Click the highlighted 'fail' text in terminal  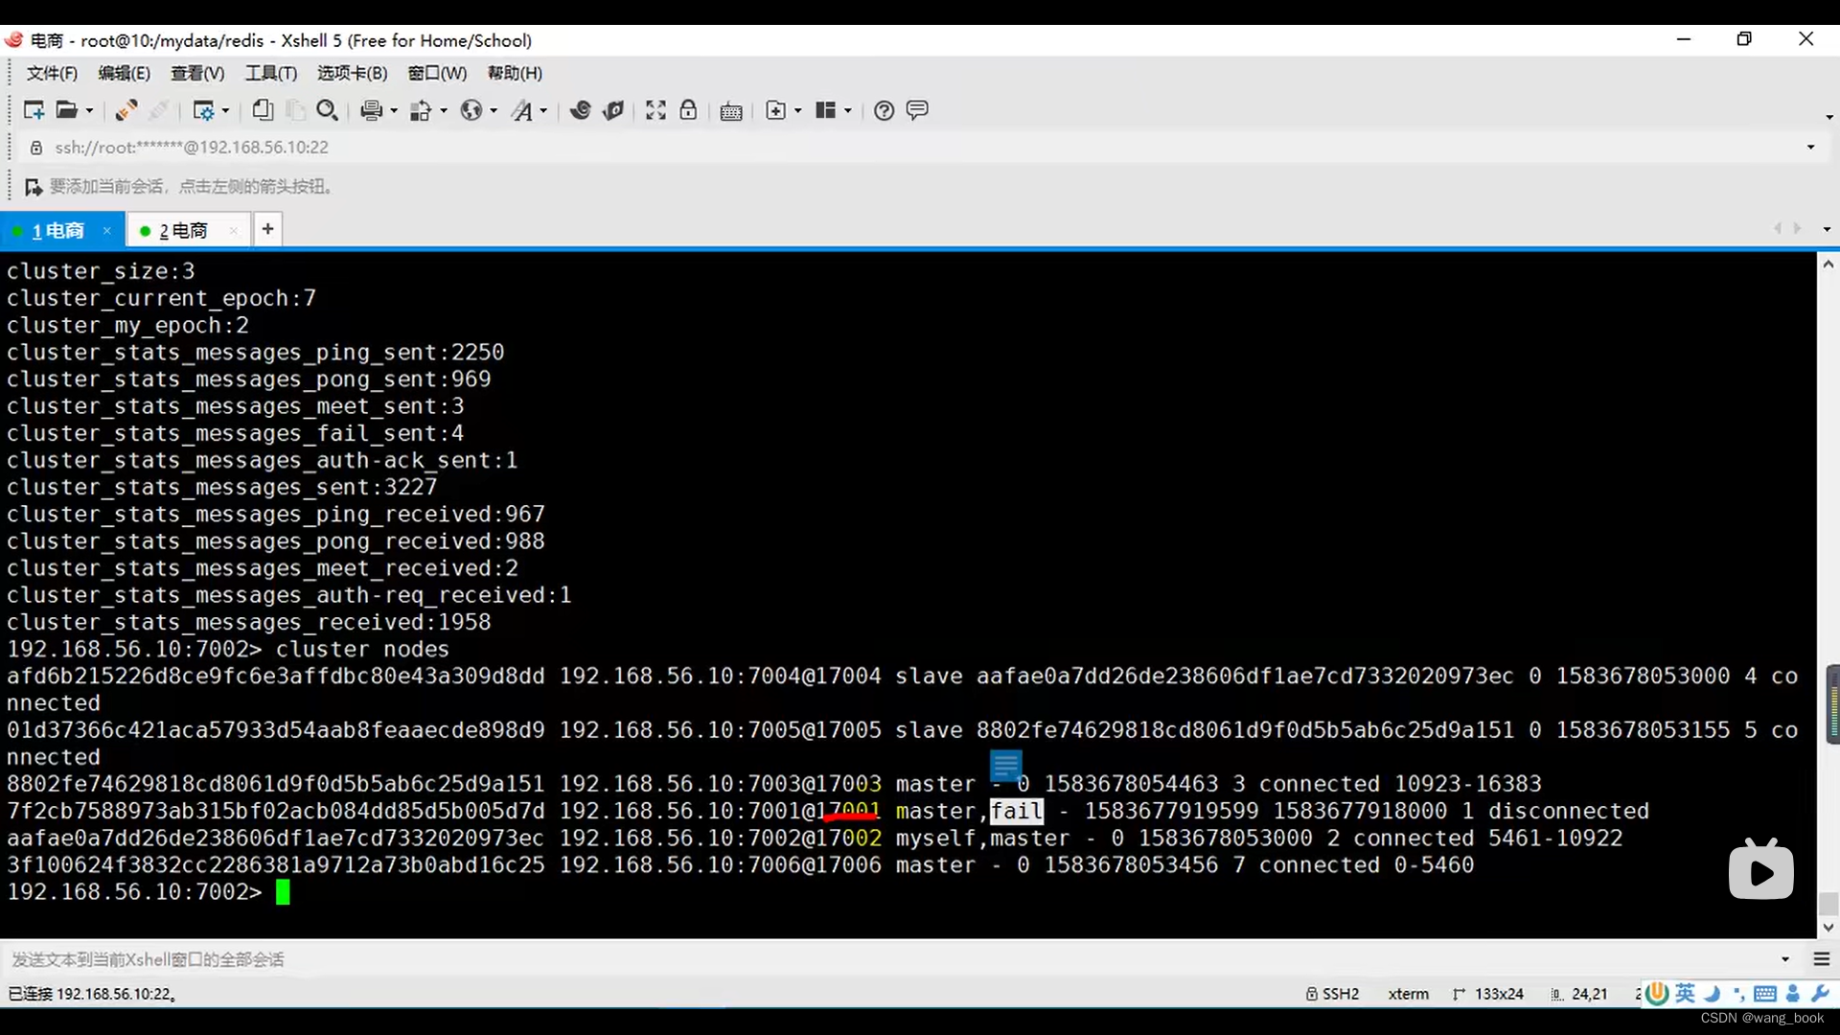[x=1017, y=811]
